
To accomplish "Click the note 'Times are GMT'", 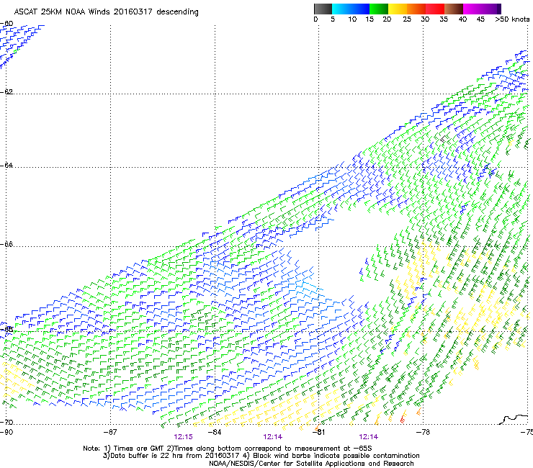I will (x=139, y=449).
